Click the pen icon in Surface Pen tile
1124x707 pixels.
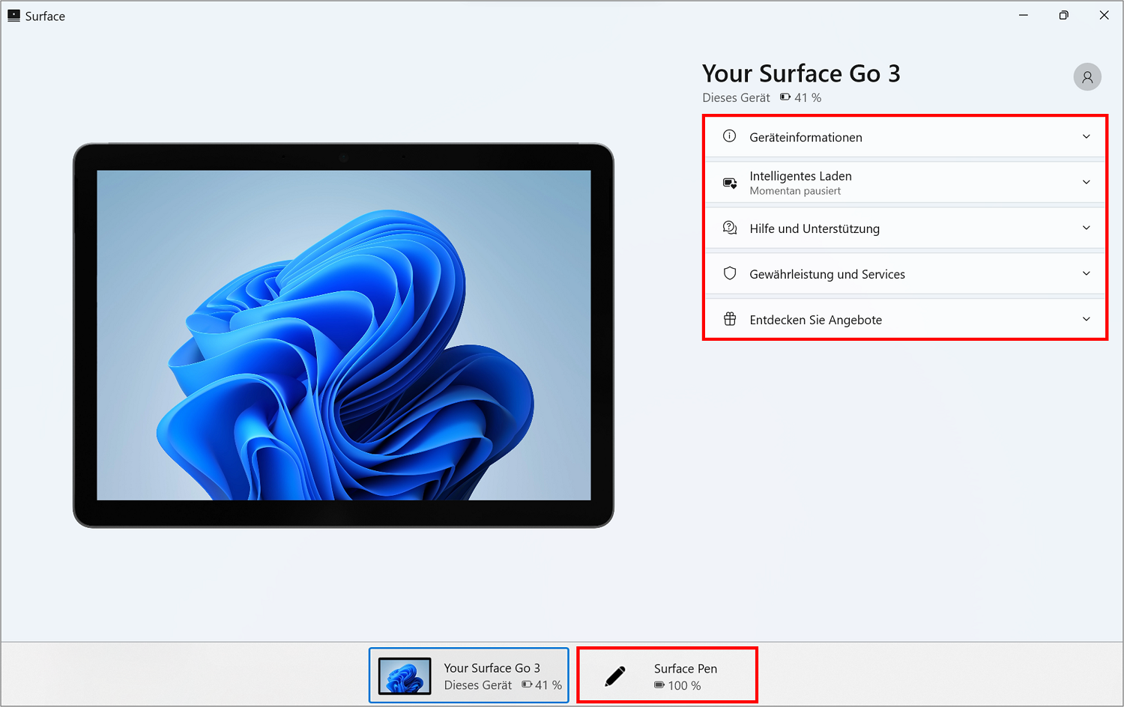click(615, 676)
